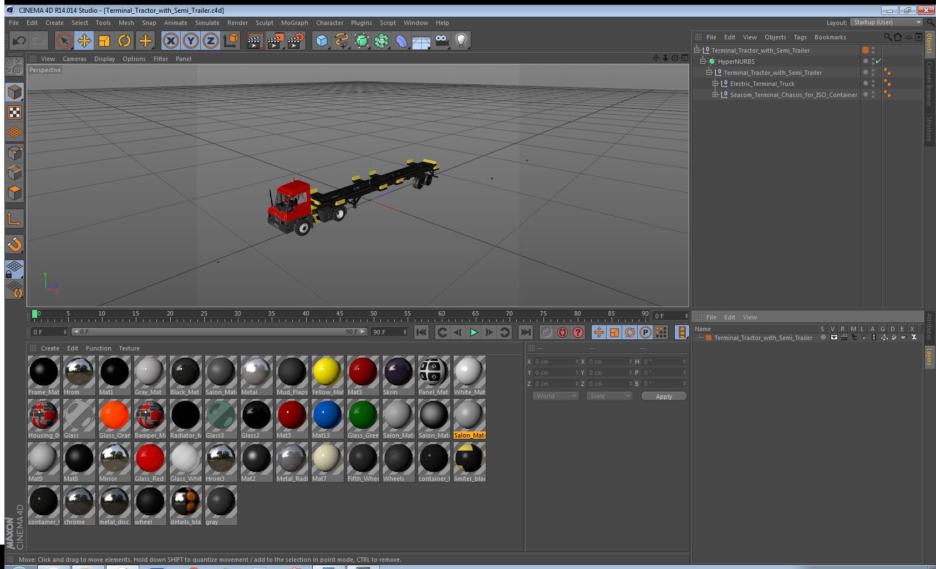The width and height of the screenshot is (936, 569).
Task: Toggle X axis lock
Action: 171,40
